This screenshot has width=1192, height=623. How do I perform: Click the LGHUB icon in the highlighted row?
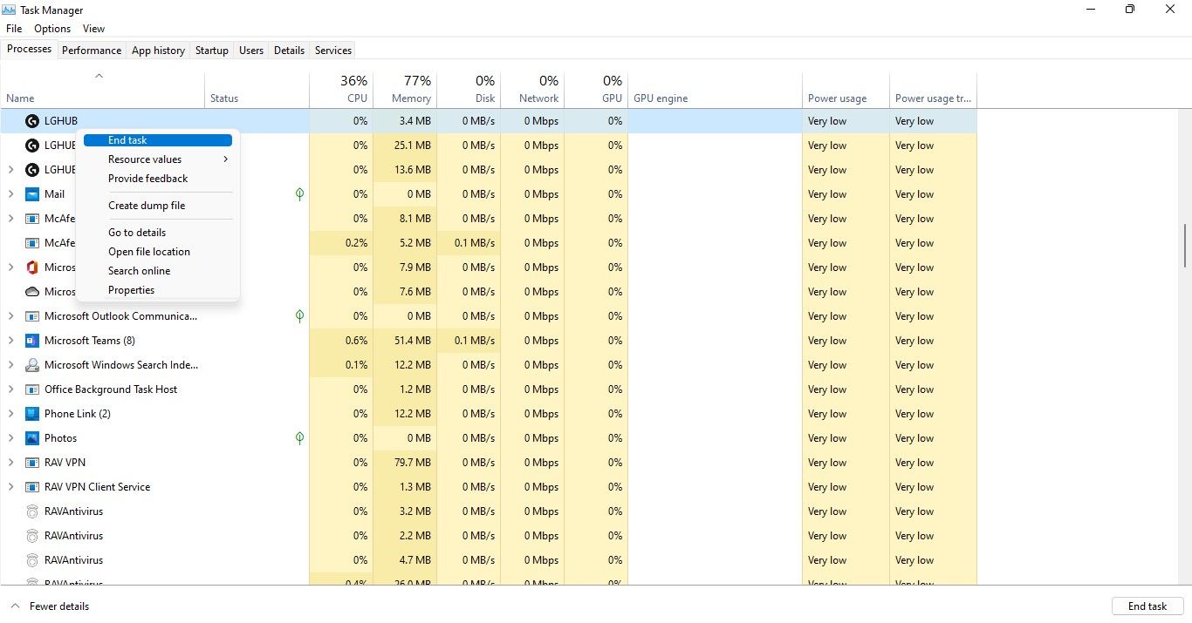point(32,121)
